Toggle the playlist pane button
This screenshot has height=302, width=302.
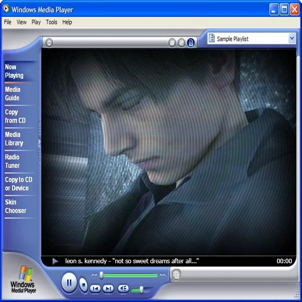pos(191,43)
